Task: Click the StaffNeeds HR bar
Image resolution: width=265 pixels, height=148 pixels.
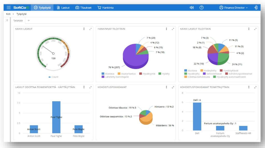Action: 243,128
